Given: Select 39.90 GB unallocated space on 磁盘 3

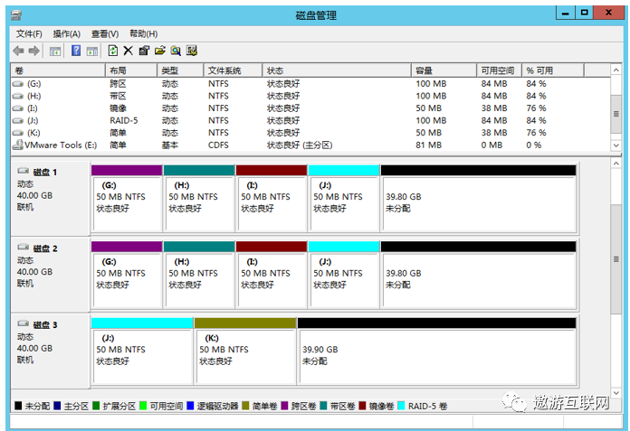Looking at the screenshot, I should point(436,350).
